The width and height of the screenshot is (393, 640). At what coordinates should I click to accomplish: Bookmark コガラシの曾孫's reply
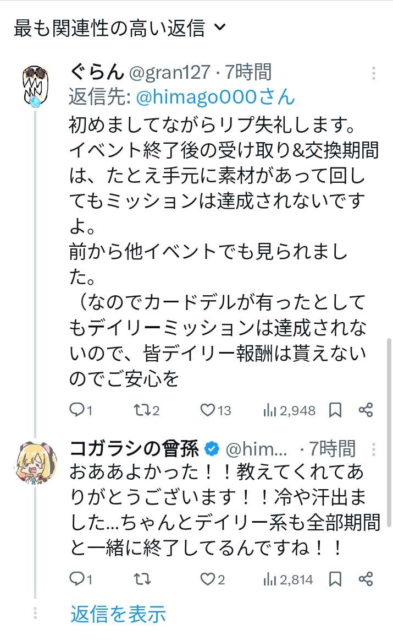coord(336,579)
